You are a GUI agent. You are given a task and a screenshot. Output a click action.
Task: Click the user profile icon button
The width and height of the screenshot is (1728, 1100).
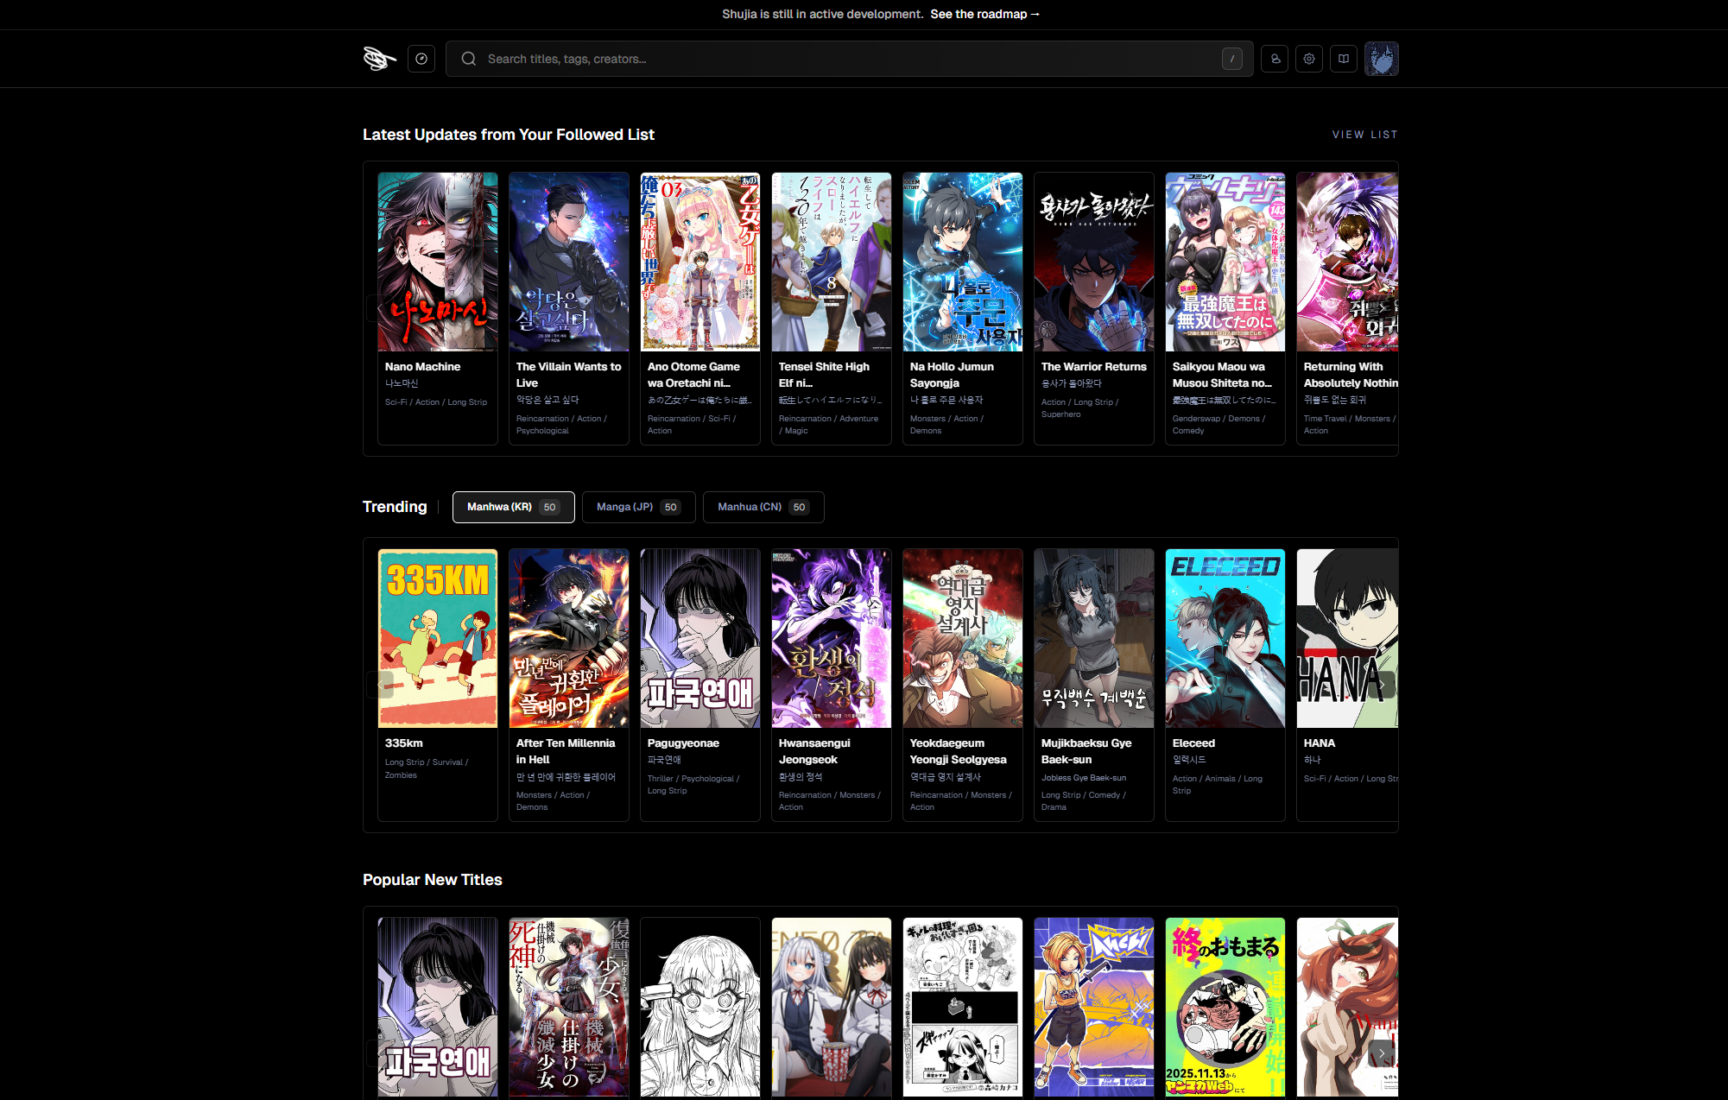1275,59
